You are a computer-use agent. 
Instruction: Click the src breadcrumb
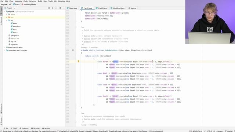click(x=10, y=4)
